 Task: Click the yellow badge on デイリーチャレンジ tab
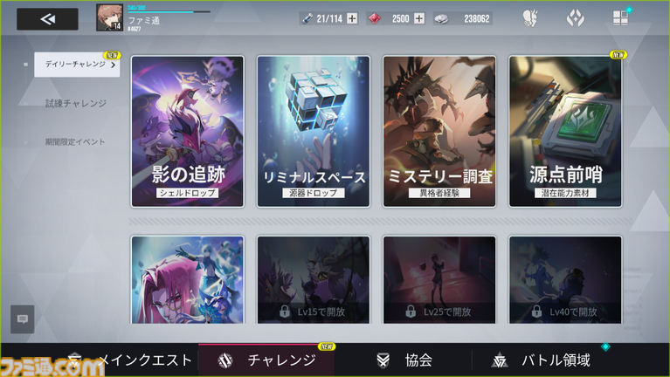(x=113, y=55)
